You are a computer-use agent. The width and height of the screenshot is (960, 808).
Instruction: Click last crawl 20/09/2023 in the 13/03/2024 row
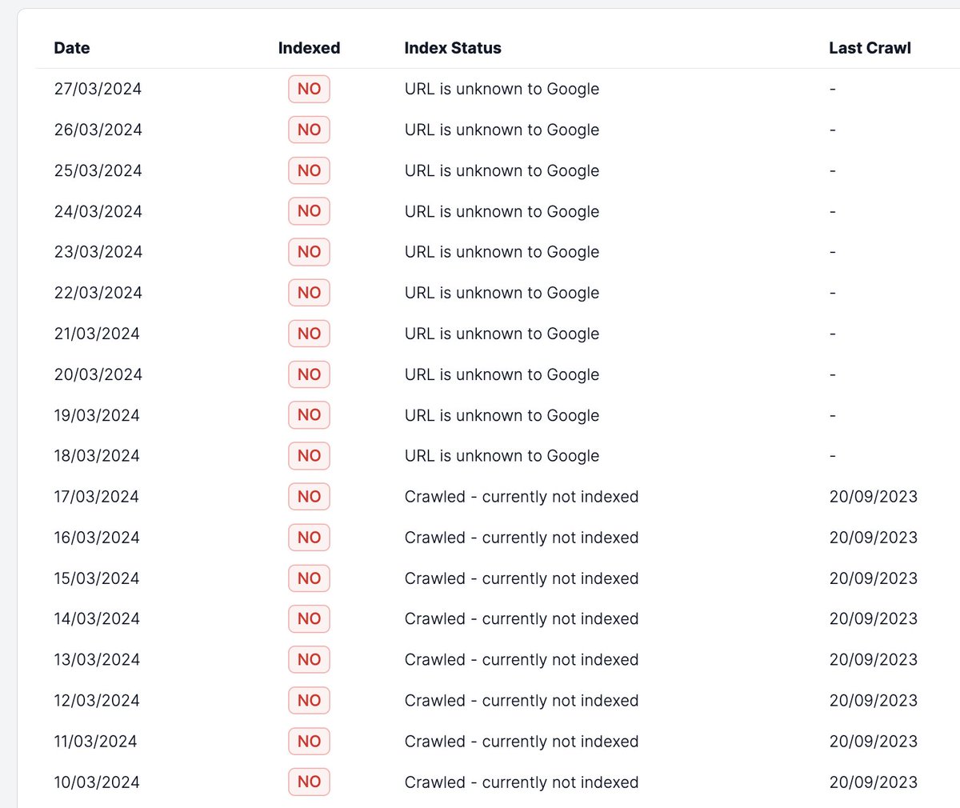[x=874, y=659]
